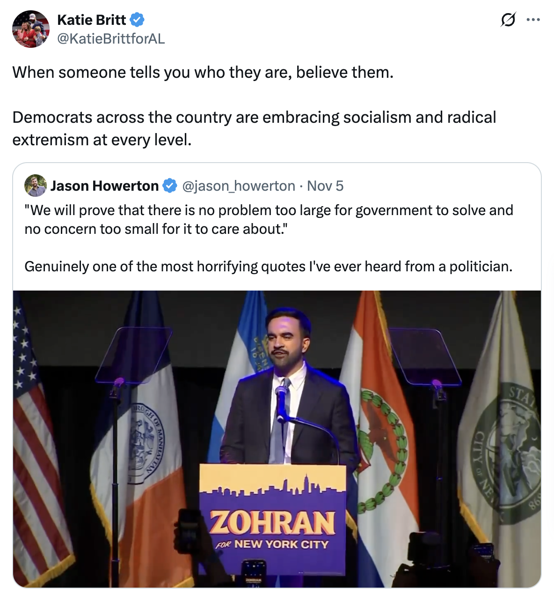Click Jason Howerton's small profile picture

(x=36, y=186)
